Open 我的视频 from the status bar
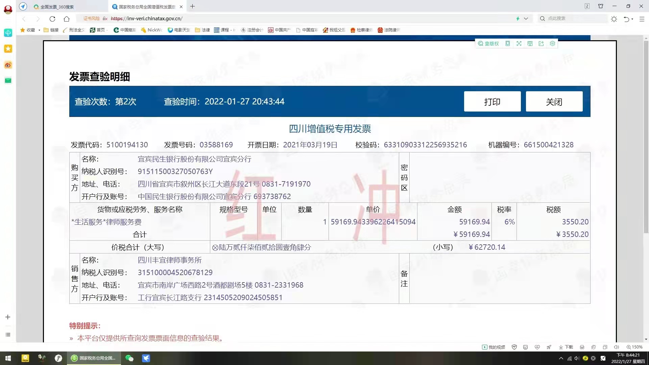Screen dimensions: 649x365 pos(494,347)
